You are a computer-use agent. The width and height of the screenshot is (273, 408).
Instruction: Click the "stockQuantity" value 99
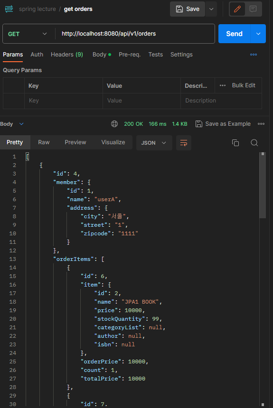coord(156,319)
